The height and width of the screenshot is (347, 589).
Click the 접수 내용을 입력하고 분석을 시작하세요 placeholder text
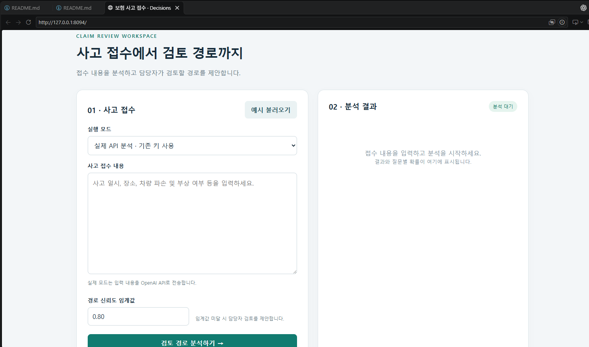423,153
